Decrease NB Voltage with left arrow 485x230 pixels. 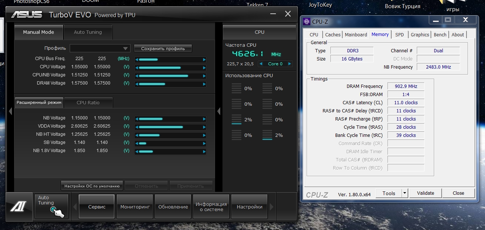(136, 119)
